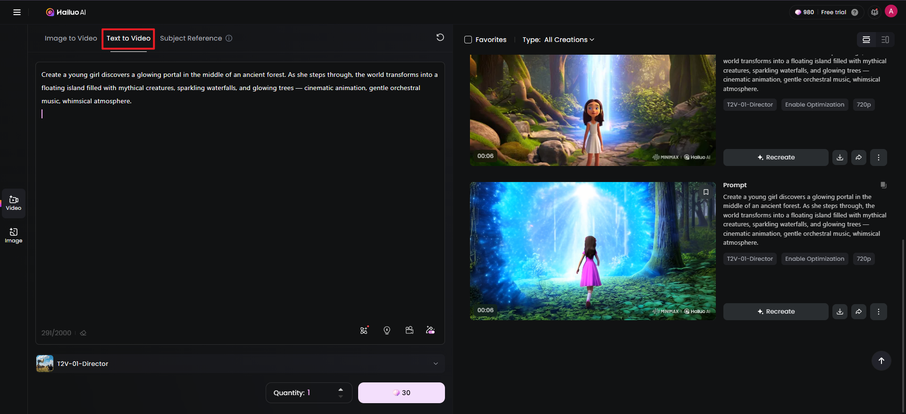
Task: Open the hamburger menu
Action: (17, 12)
